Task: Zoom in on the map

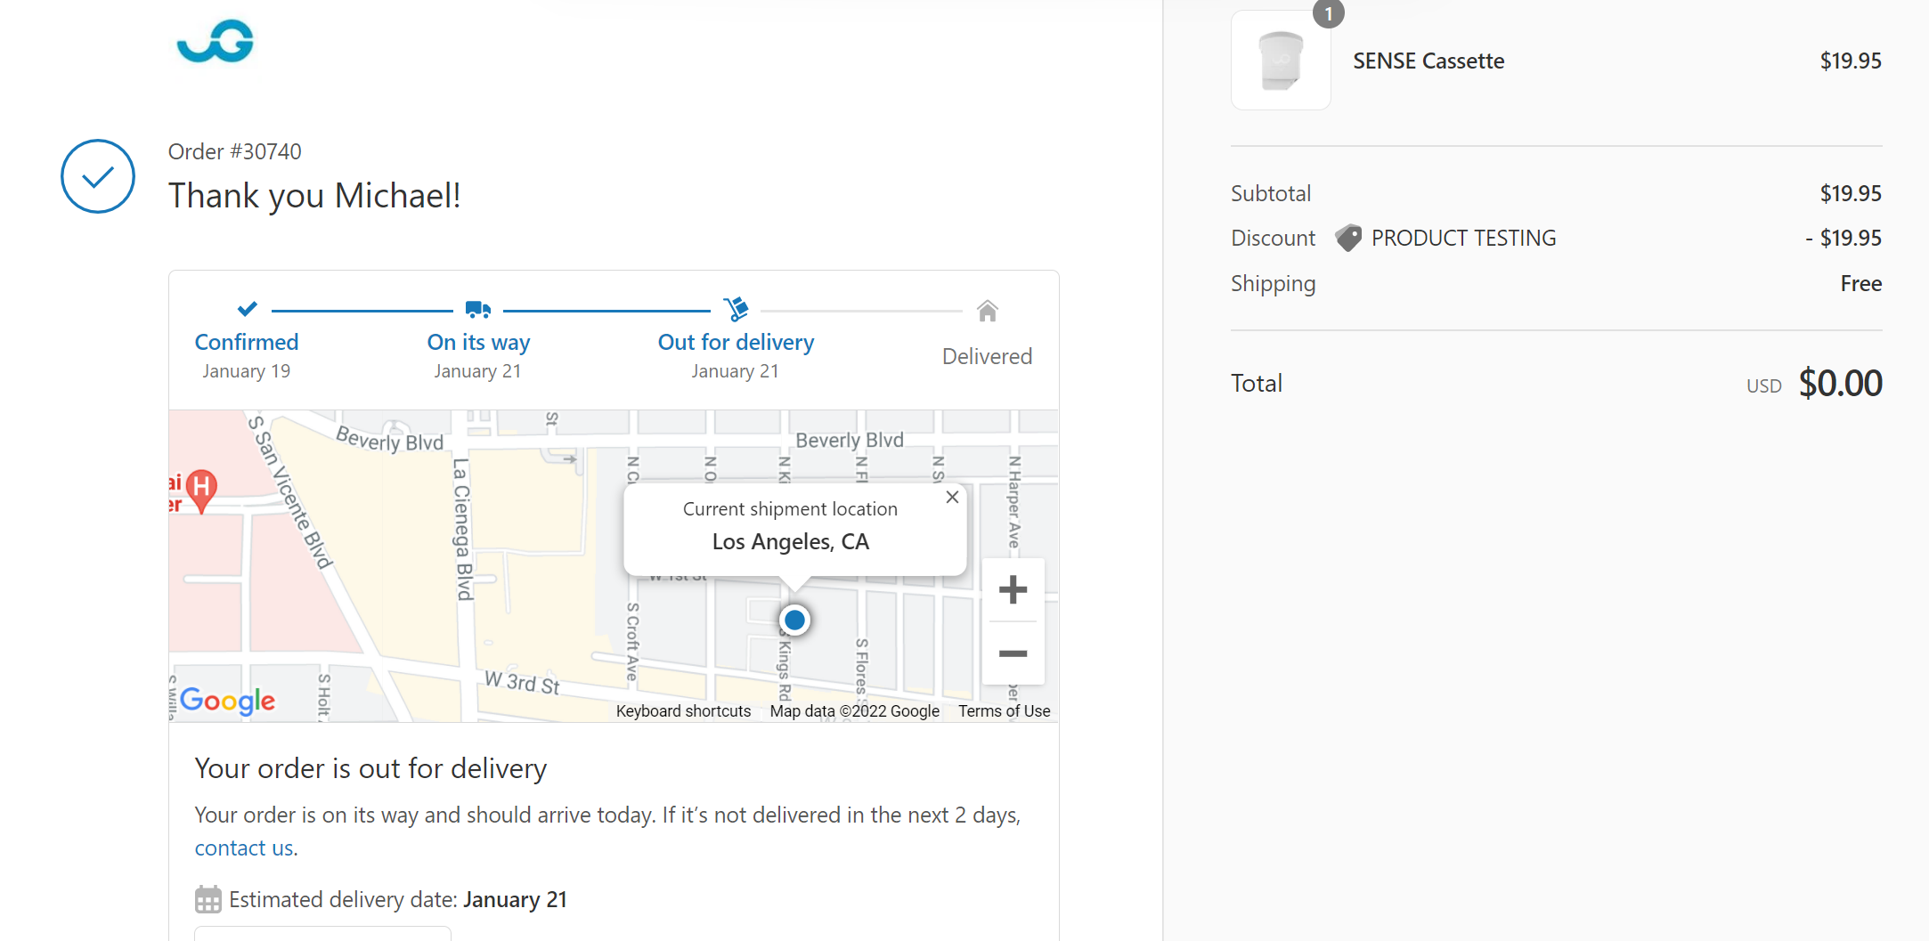Action: point(1013,589)
